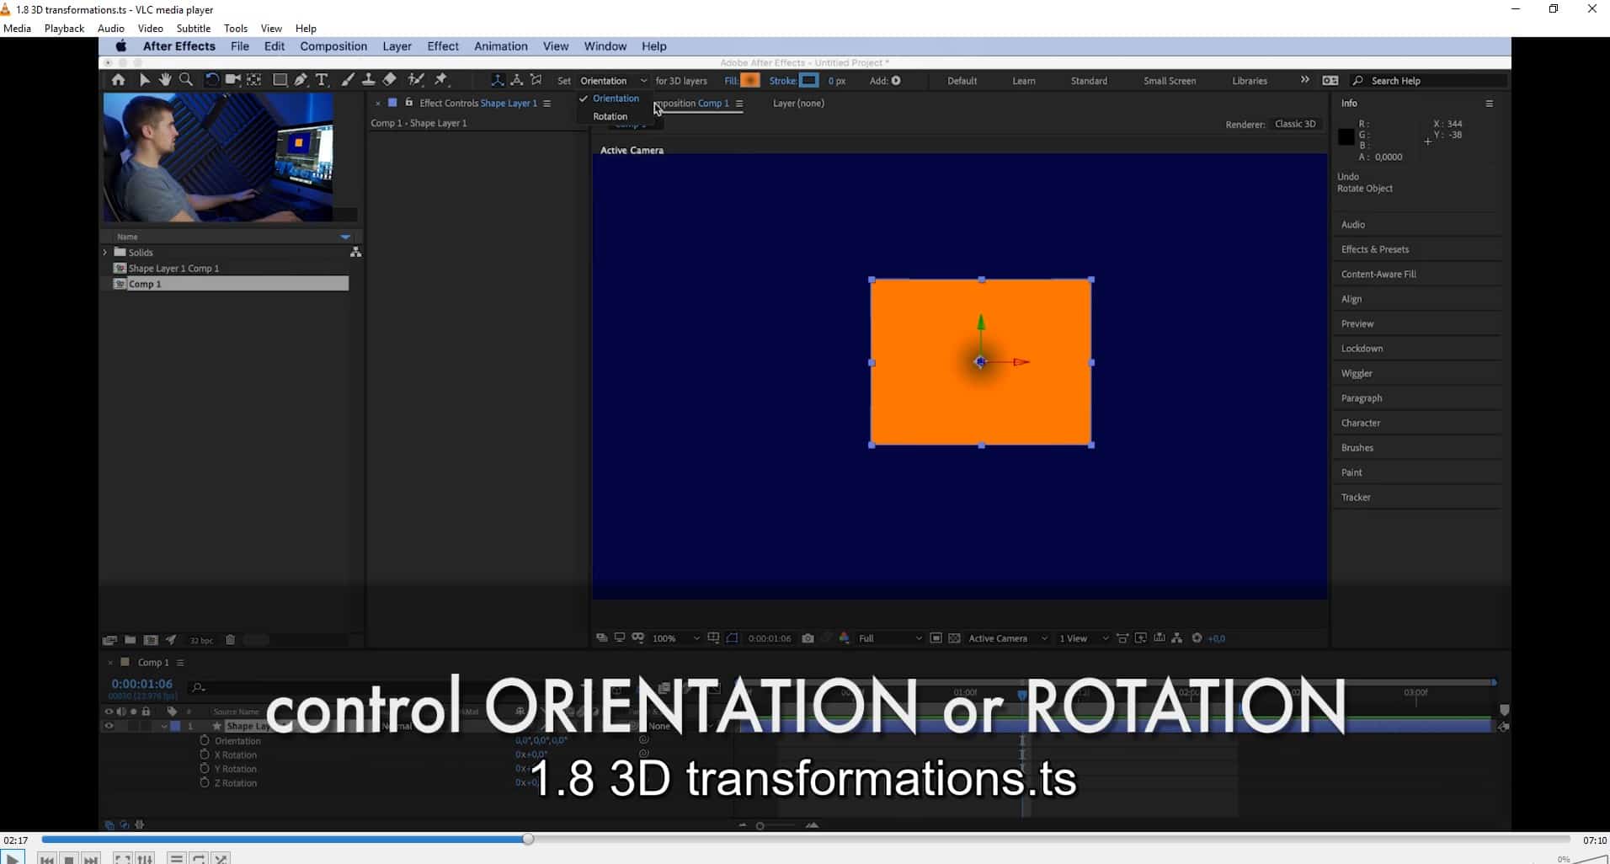Select the Type tool
The image size is (1610, 864).
pos(322,80)
